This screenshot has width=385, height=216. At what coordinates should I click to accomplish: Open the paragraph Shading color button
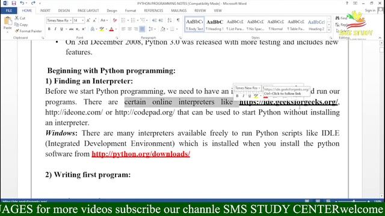[163, 29]
